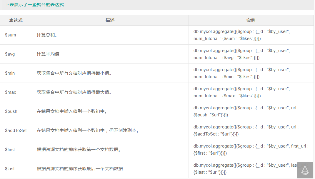Select the 表达式 column header
The width and height of the screenshot is (315, 179).
16,20
